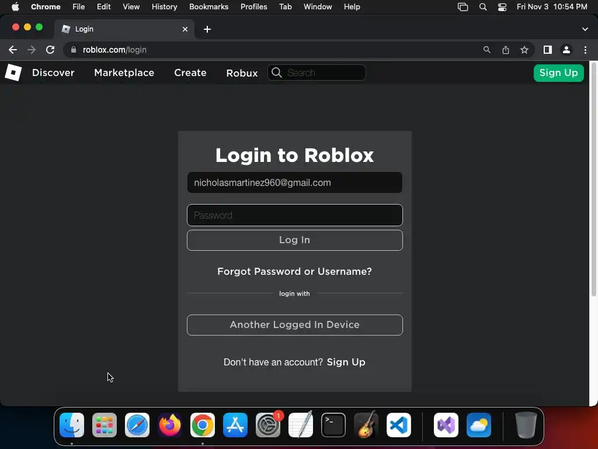The width and height of the screenshot is (598, 449).
Task: Click Forgot Password or Username link
Action: (x=294, y=271)
